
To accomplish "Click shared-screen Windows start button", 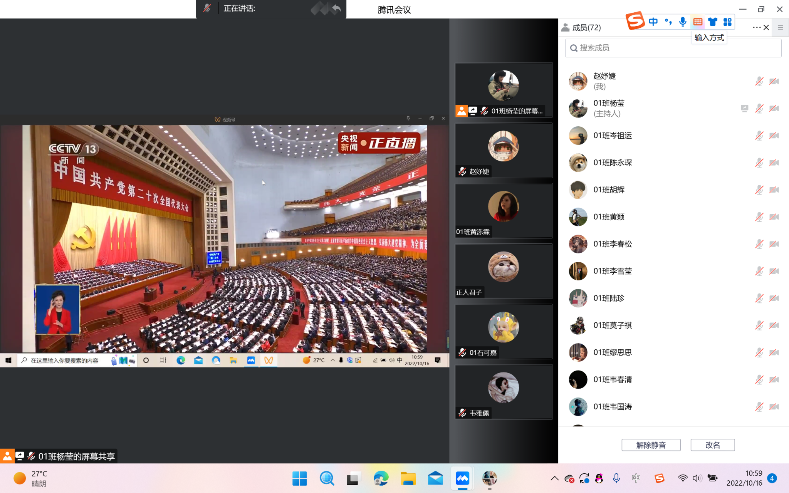I will [8, 361].
